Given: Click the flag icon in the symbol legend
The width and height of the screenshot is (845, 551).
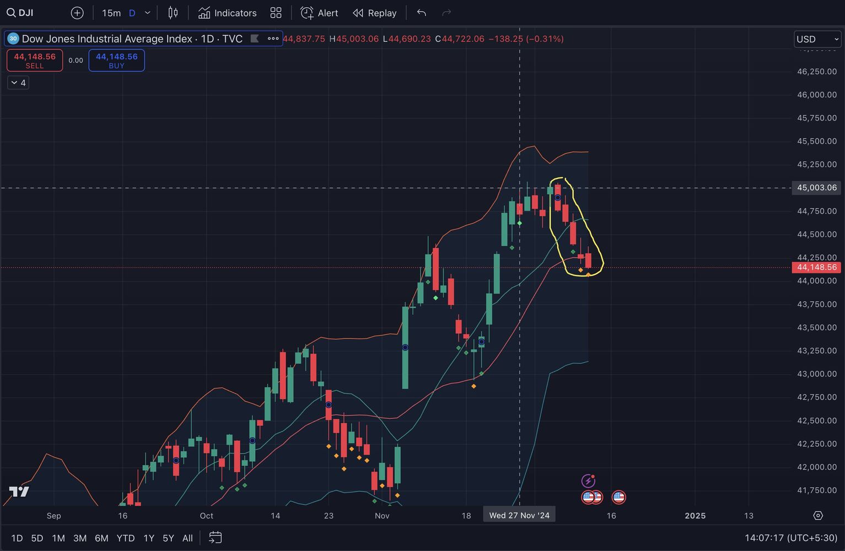Looking at the screenshot, I should pyautogui.click(x=255, y=39).
